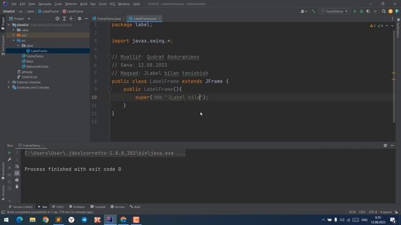This screenshot has width=401, height=225.
Task: Collapse the label package
Action: 18,46
